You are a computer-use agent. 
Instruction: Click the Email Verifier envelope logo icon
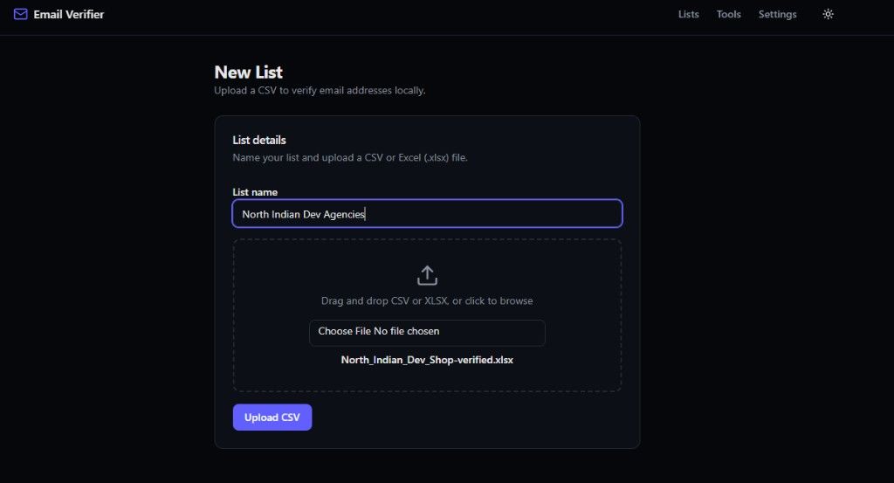21,14
